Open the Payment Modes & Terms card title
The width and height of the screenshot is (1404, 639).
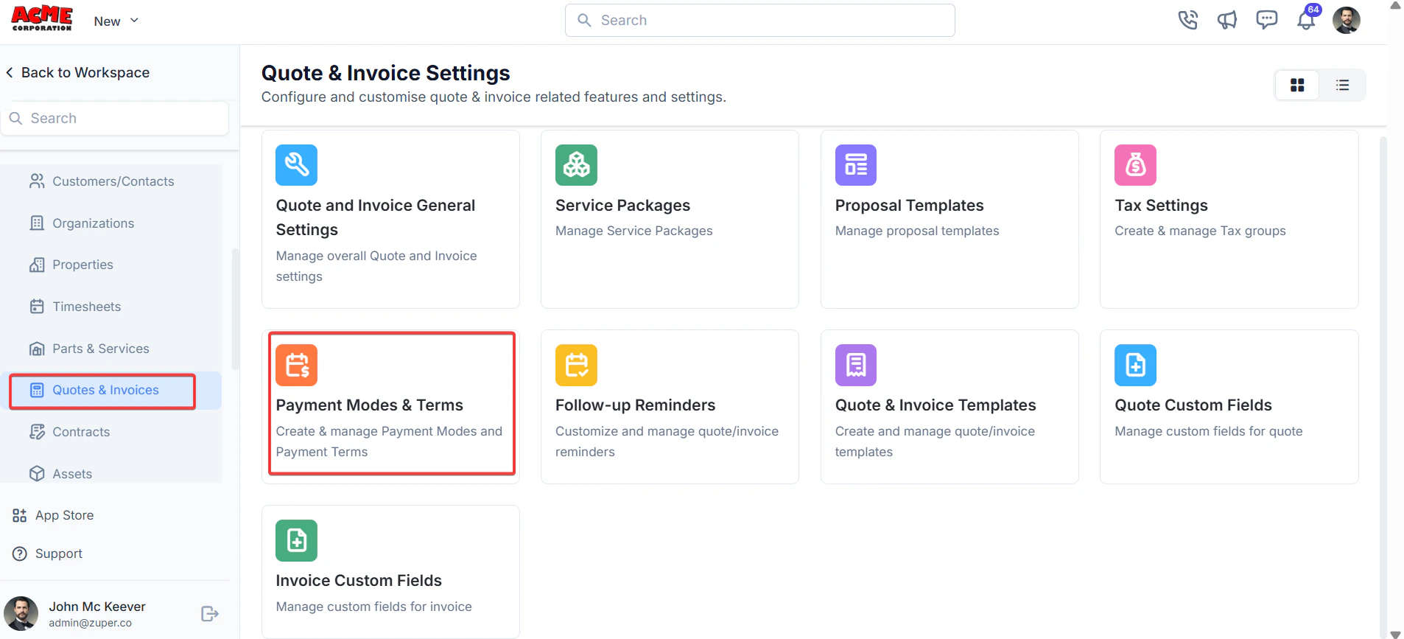[369, 405]
